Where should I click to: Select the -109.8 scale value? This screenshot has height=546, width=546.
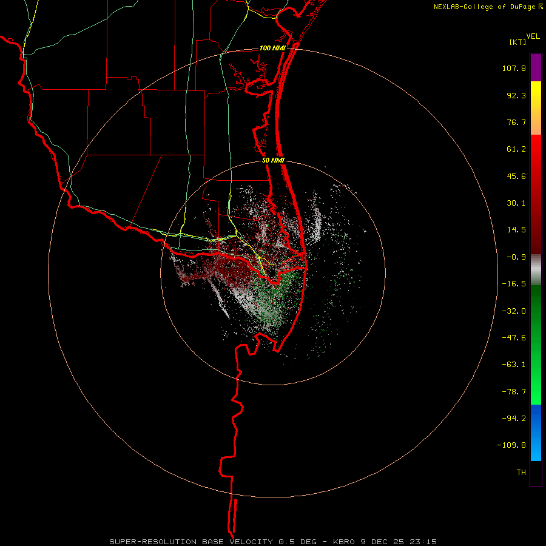(x=511, y=445)
